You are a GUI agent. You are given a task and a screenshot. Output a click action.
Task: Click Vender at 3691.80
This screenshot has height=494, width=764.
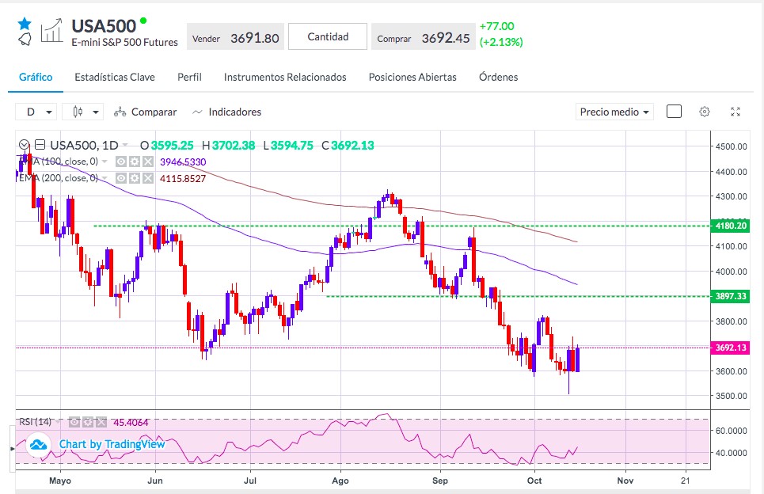pos(235,37)
